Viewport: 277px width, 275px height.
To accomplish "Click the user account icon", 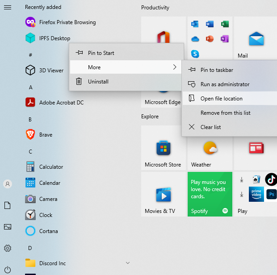I will click(8, 184).
